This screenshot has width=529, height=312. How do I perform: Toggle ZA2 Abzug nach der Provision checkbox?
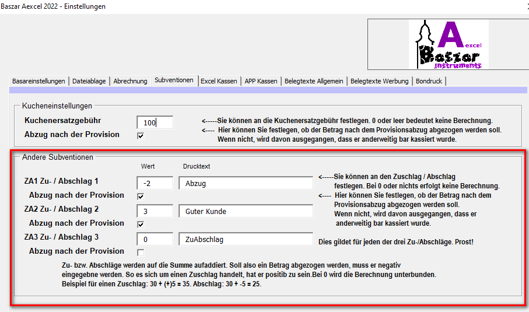click(x=141, y=225)
